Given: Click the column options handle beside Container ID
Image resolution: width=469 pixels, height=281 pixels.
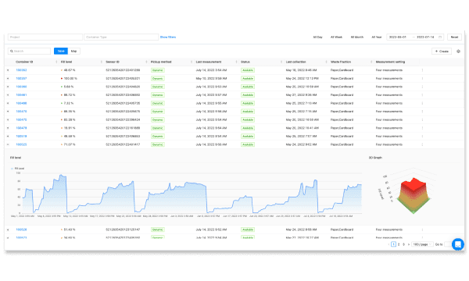Looking at the screenshot, I should pyautogui.click(x=56, y=62).
